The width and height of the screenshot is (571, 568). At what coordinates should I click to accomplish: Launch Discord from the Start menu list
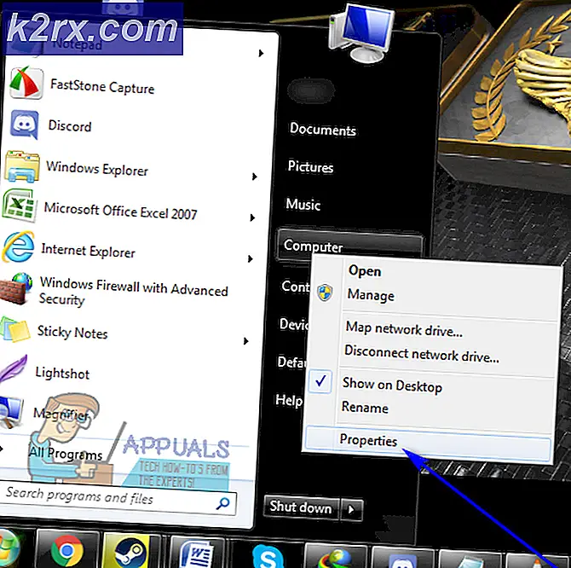coord(51,125)
